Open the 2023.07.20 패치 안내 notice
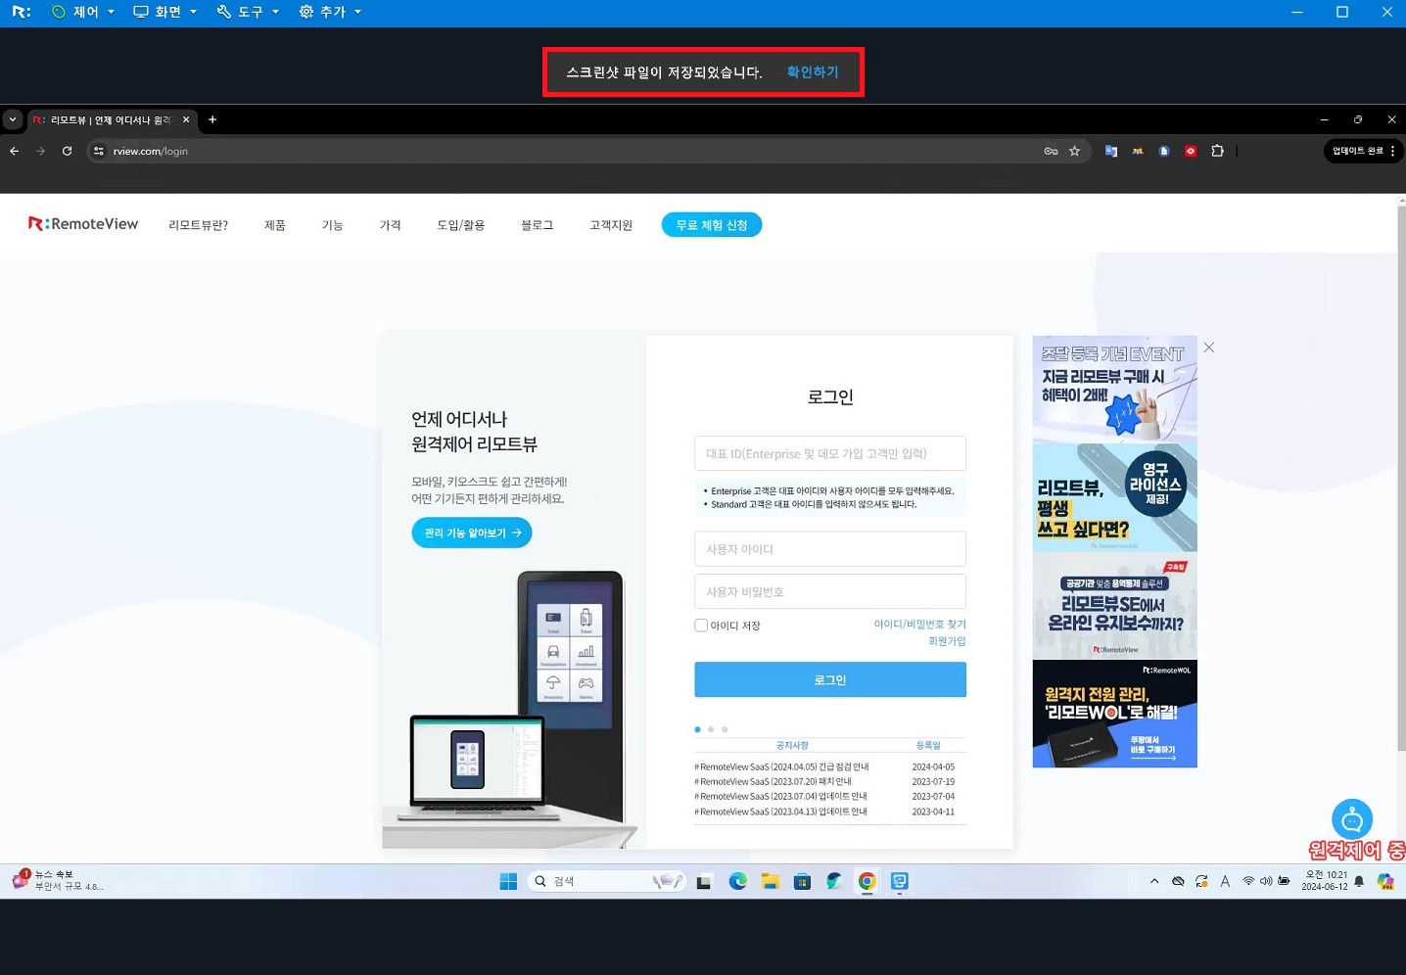1406x975 pixels. [773, 782]
